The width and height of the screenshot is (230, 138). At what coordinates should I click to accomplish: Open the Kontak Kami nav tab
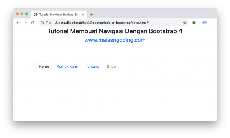pos(67,67)
